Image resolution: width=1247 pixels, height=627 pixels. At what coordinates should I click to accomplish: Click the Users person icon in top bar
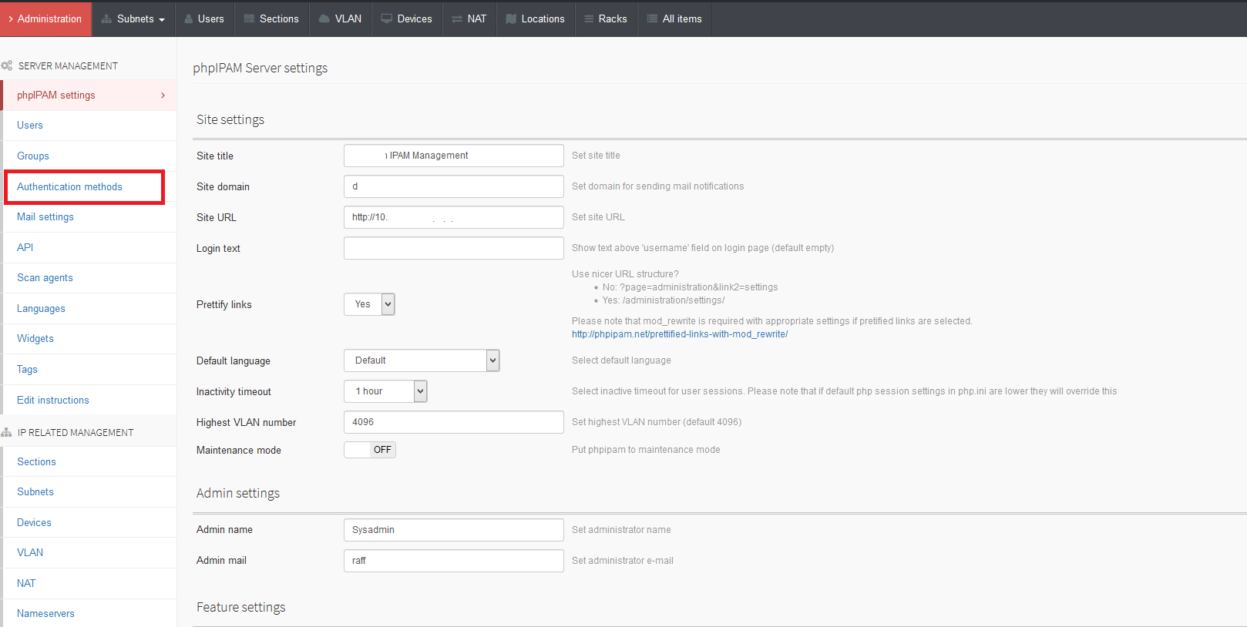tap(189, 19)
